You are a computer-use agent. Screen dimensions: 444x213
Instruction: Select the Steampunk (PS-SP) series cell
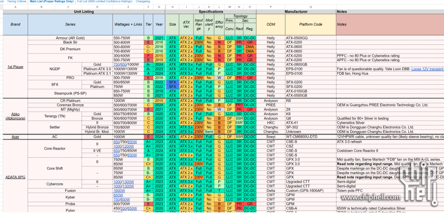coord(70,93)
